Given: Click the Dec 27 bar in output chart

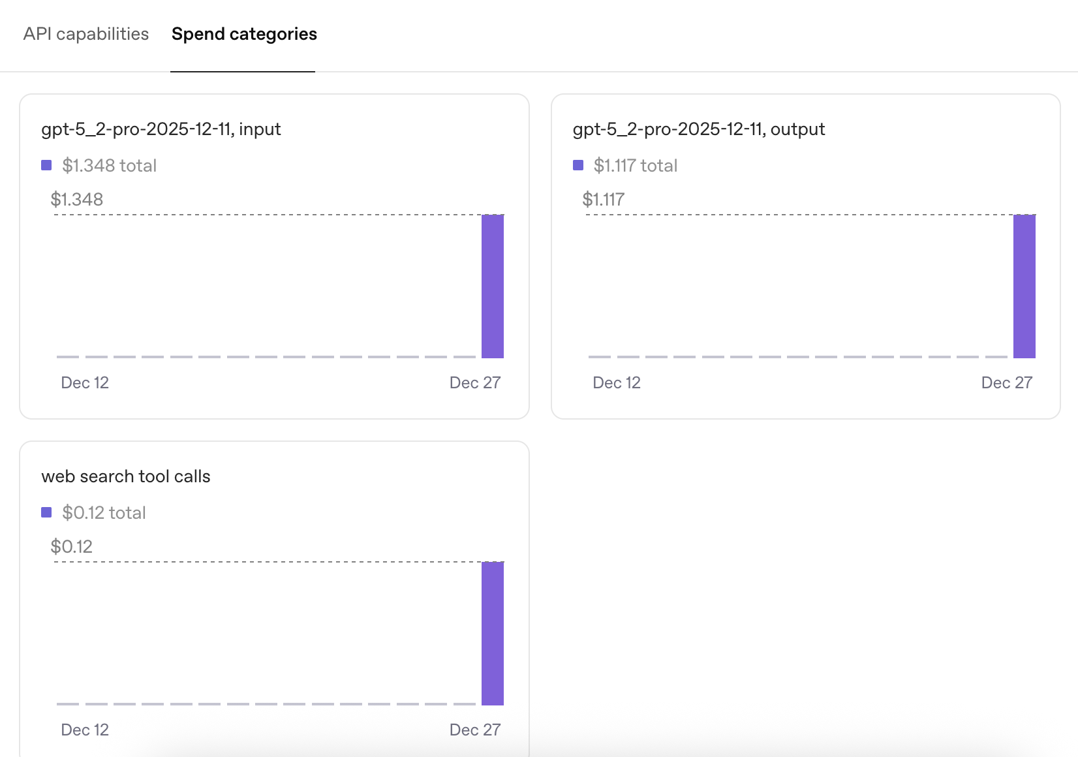Looking at the screenshot, I should pyautogui.click(x=1024, y=286).
